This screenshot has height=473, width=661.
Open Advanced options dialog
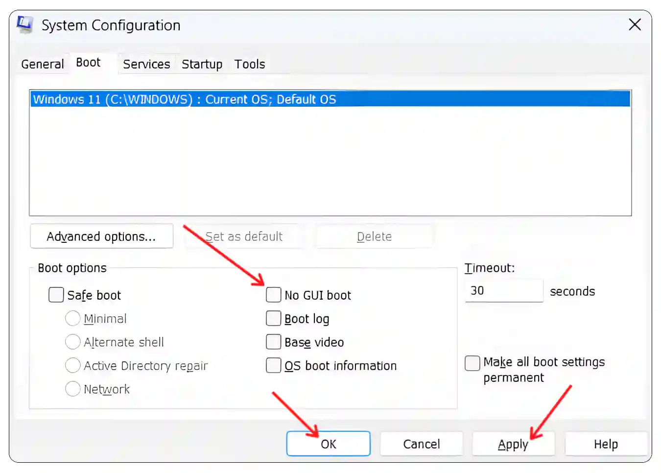tap(101, 236)
